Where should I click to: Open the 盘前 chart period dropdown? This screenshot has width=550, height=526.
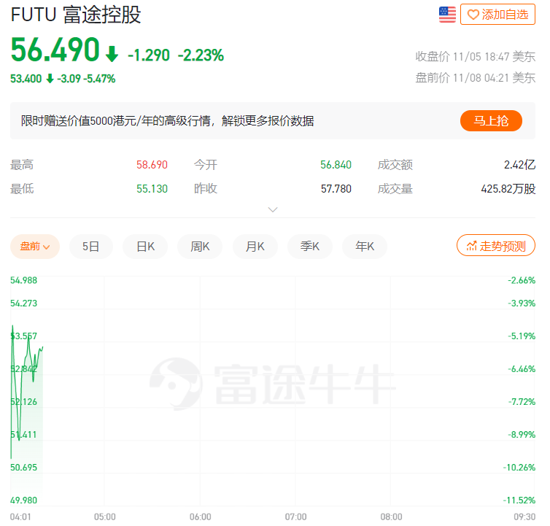coord(35,247)
